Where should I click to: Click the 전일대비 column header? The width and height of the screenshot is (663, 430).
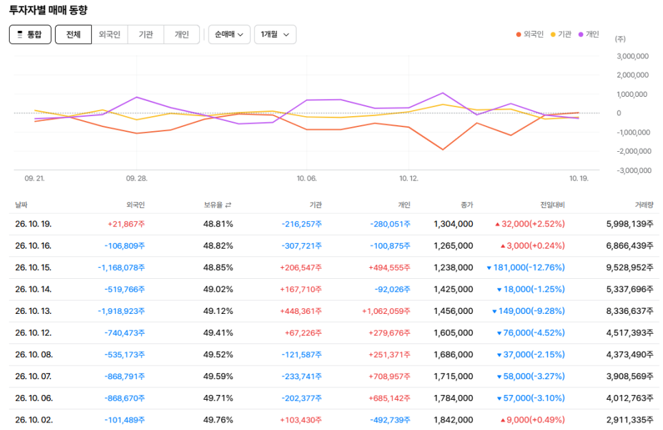pyautogui.click(x=552, y=205)
